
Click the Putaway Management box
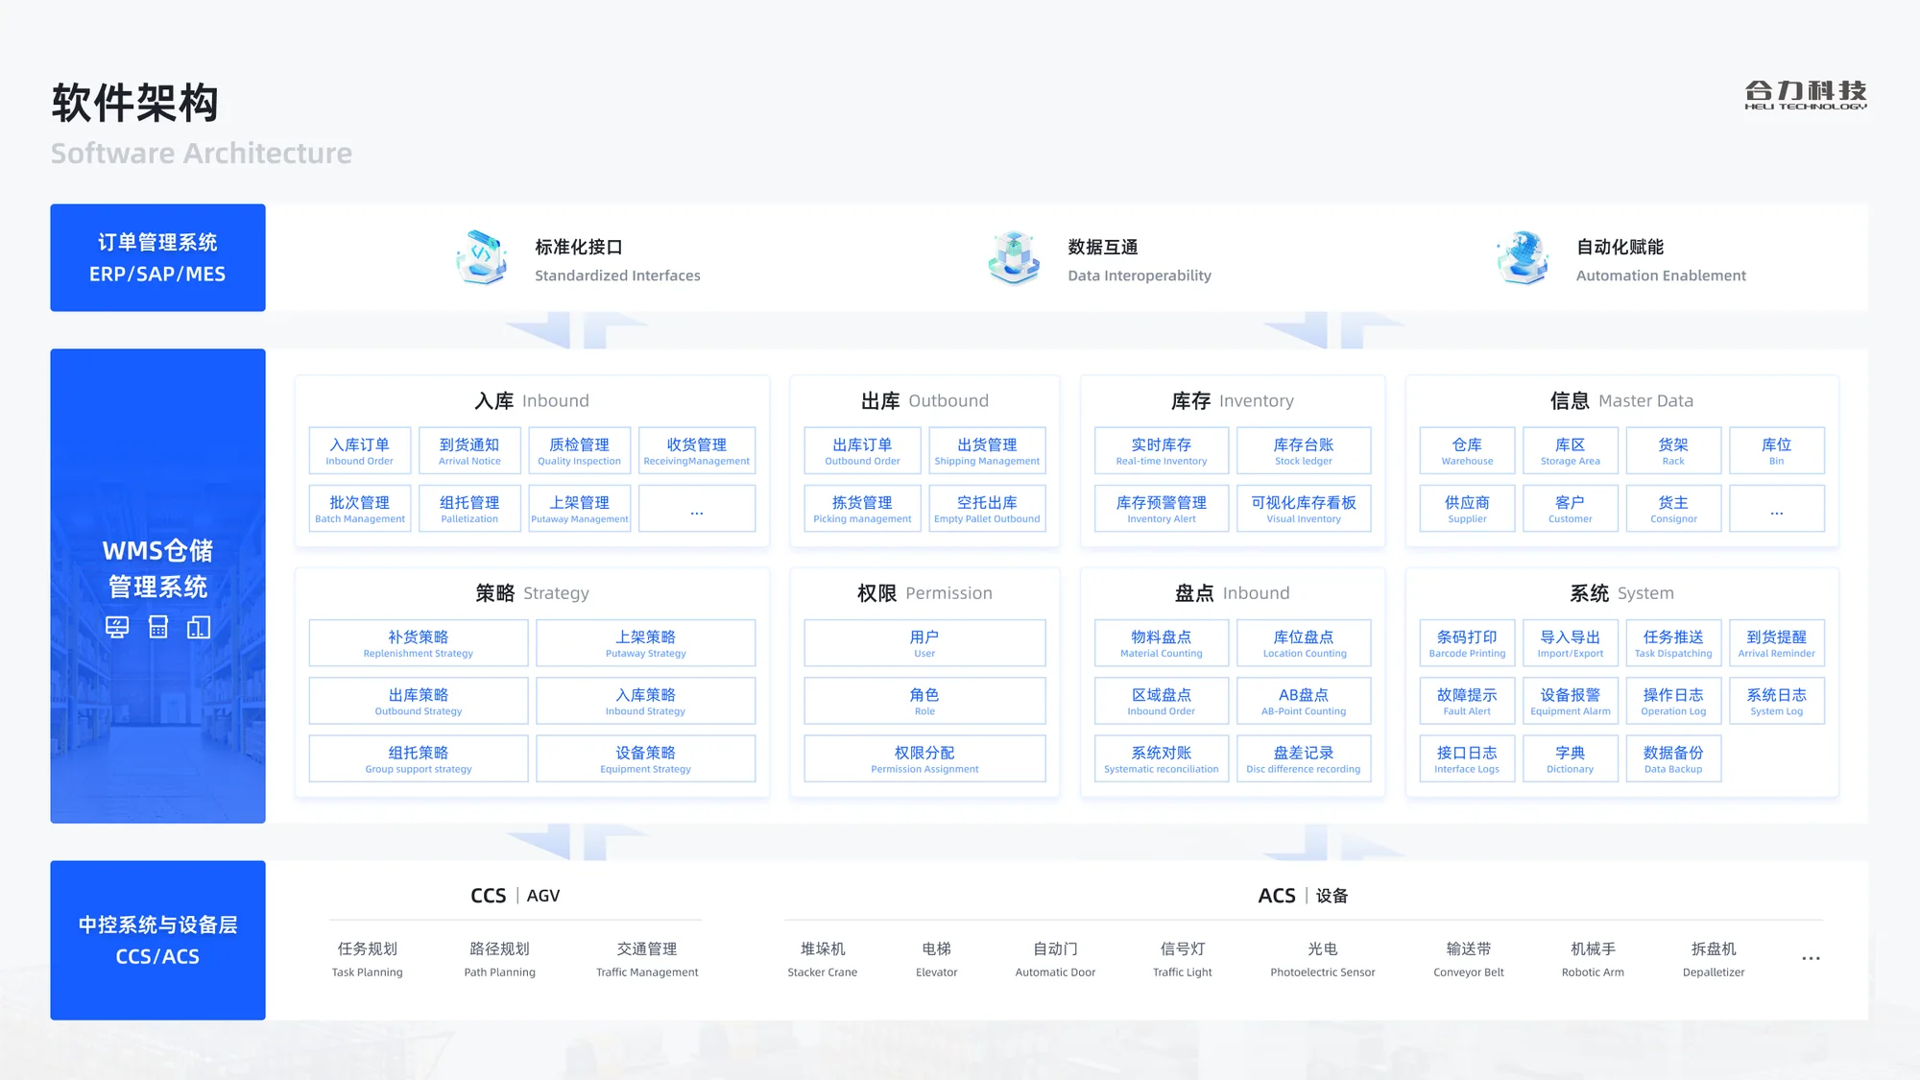(580, 508)
